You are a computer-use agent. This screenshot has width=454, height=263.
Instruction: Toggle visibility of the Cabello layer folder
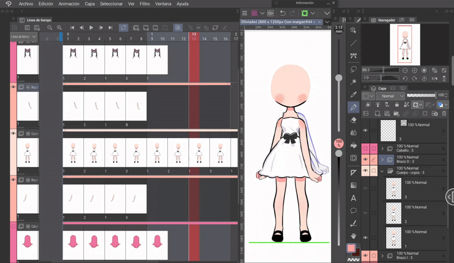tap(365, 149)
